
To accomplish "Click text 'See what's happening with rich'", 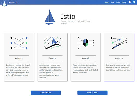I will [118, 65].
